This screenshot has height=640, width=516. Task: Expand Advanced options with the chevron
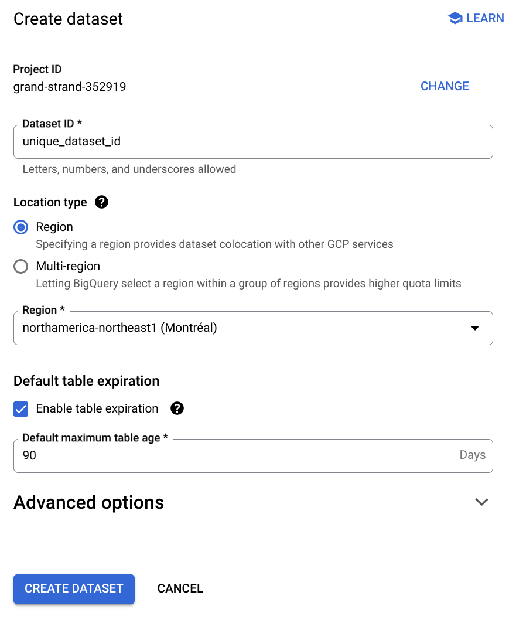coord(481,502)
